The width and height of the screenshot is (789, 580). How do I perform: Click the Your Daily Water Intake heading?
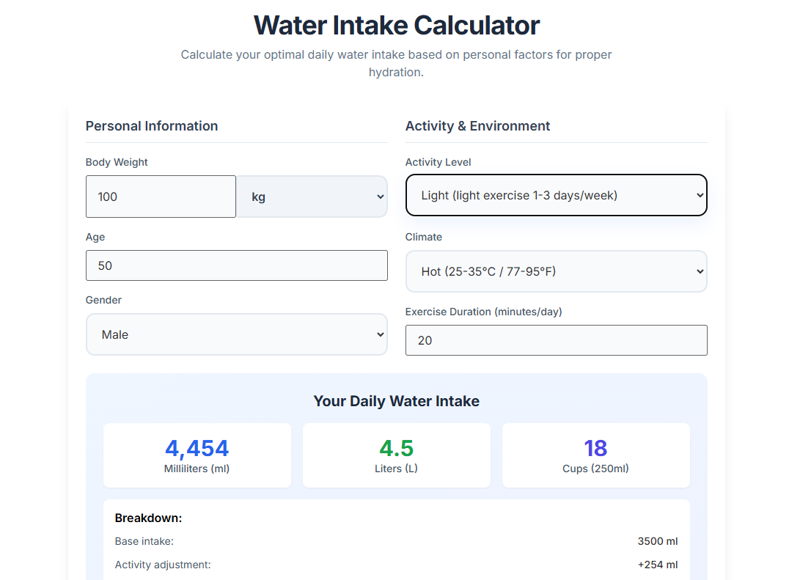pos(396,401)
